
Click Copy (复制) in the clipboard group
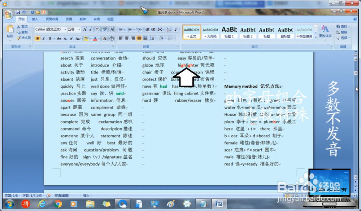click(22, 32)
